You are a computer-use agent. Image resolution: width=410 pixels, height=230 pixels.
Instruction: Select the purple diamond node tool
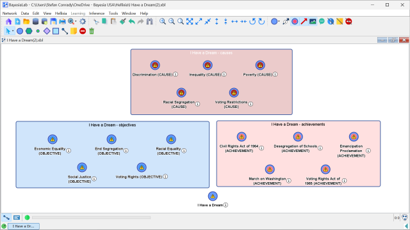(47, 31)
